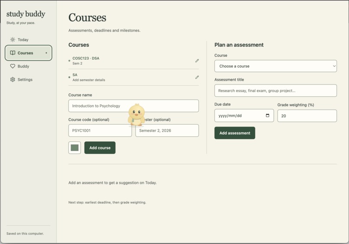Click the sun icon beside Today
Image resolution: width=349 pixels, height=244 pixels.
13,40
